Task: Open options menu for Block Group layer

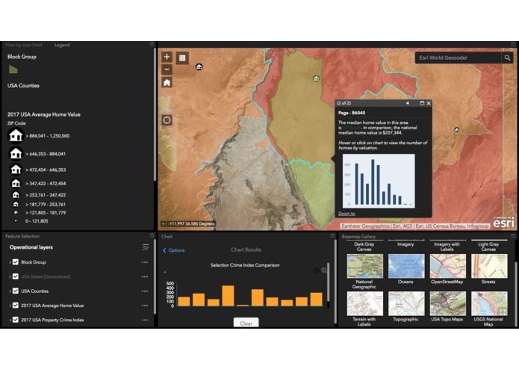Action: click(145, 262)
